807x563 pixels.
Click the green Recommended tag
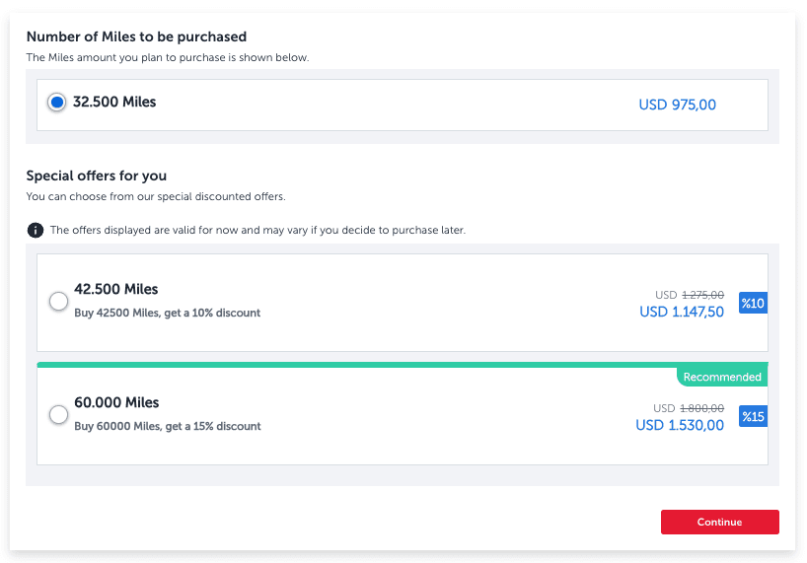click(x=722, y=377)
